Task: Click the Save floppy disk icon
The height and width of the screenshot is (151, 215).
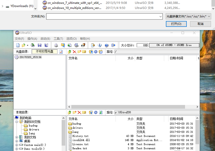Action: [39, 45]
